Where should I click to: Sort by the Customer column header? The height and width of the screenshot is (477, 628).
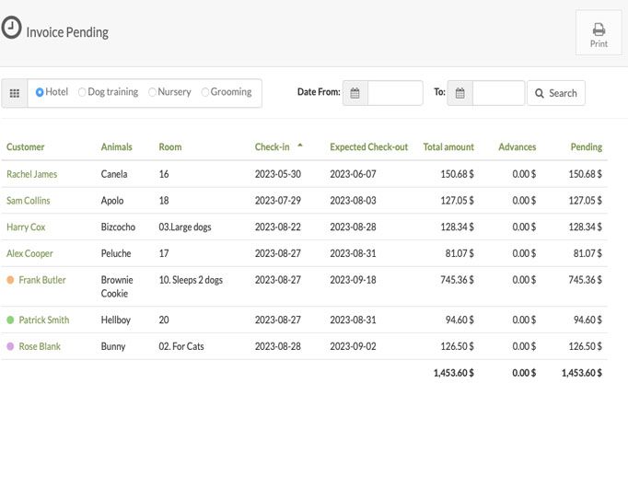coord(26,147)
